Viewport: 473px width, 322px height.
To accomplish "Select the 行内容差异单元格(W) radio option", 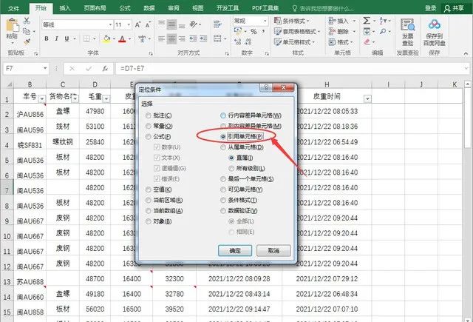I will click(223, 115).
